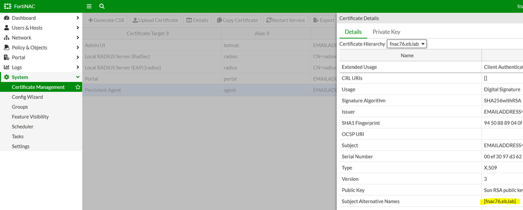Click the Subject Alternative Names label
Viewport: 523px width, 210px height.
click(x=371, y=201)
